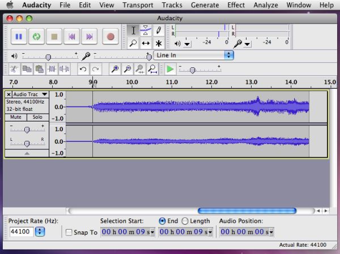The height and width of the screenshot is (254, 340).
Task: Open selection End time format dropdown
Action: (210, 233)
